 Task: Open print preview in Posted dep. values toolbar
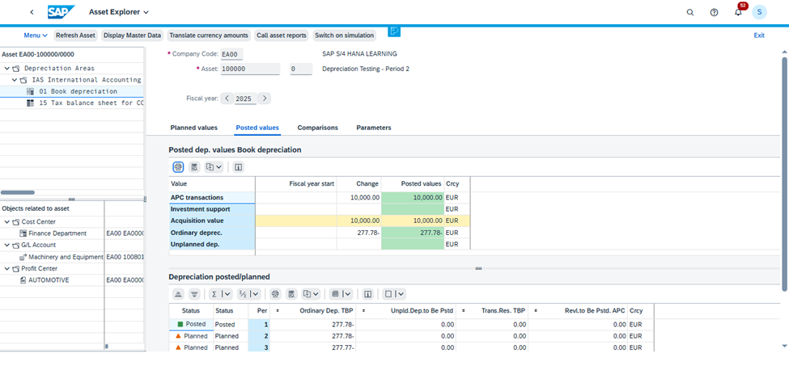tap(195, 167)
